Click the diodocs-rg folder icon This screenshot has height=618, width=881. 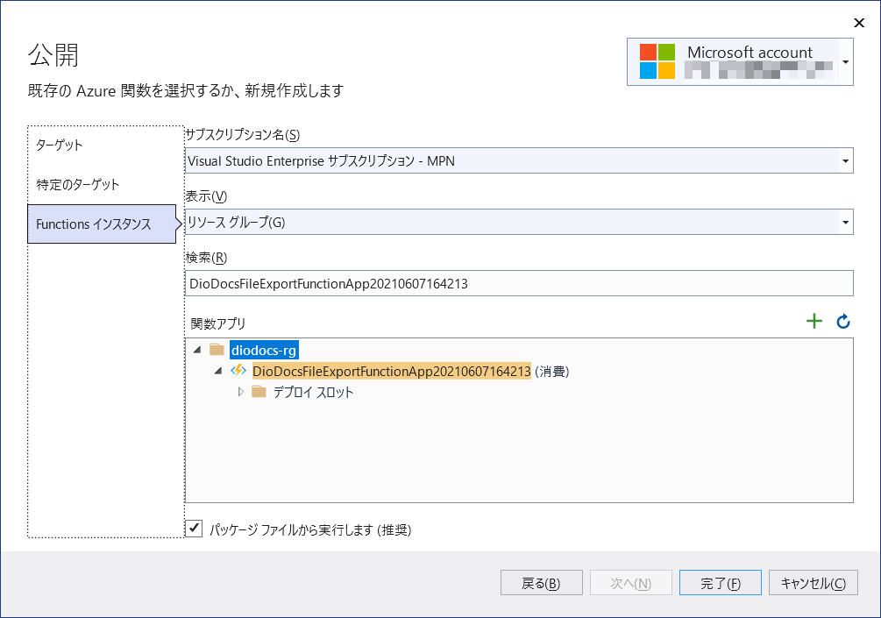[x=217, y=350]
